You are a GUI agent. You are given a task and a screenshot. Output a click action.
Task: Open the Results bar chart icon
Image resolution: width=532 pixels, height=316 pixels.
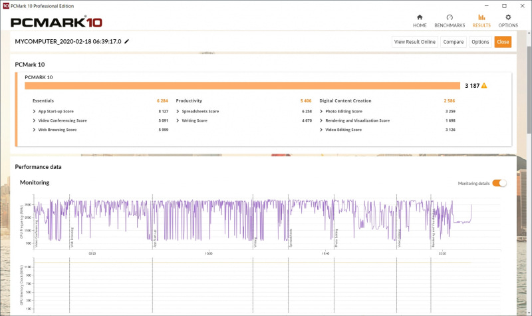coord(481,17)
